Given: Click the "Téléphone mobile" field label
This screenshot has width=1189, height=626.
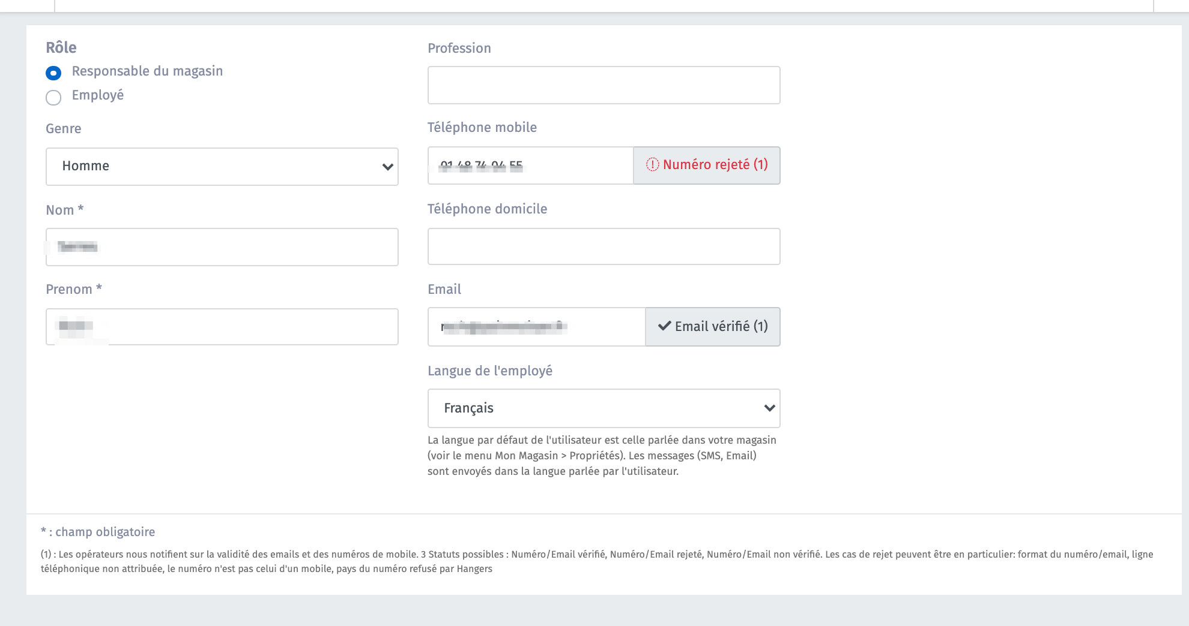Looking at the screenshot, I should click(x=482, y=128).
